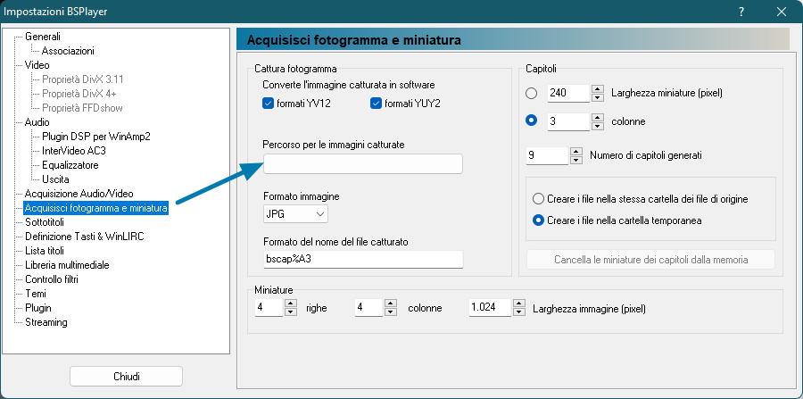
Task: Decrease Numero di capitoli generati value
Action: pyautogui.click(x=576, y=160)
